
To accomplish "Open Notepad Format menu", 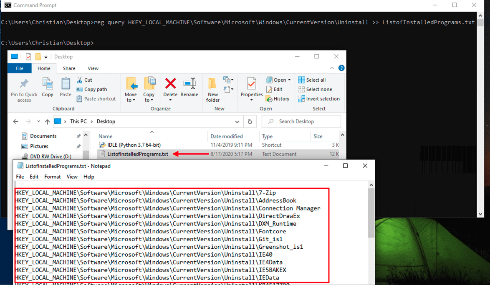I will tap(53, 177).
